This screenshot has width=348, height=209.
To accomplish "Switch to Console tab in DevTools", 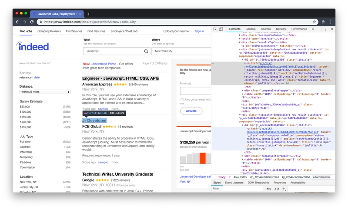I will tap(251, 29).
